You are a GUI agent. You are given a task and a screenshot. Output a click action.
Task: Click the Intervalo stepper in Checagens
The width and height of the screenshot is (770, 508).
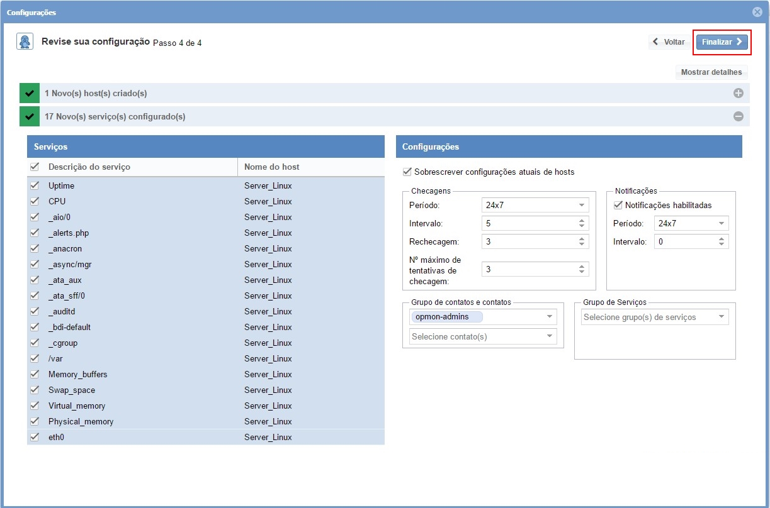582,223
